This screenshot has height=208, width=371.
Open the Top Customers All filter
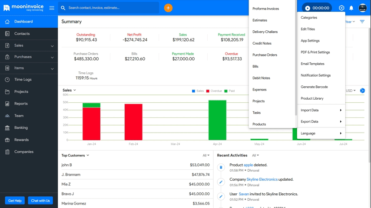click(x=206, y=156)
